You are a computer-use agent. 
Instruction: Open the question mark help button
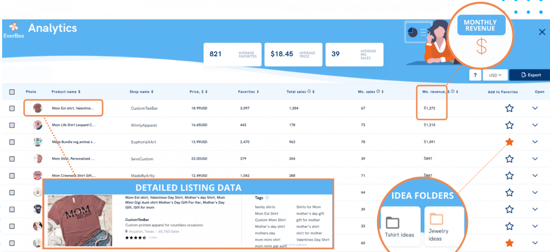tap(475, 75)
